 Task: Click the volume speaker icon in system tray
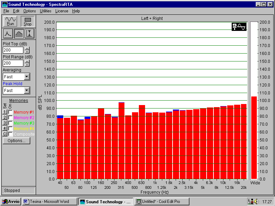256,202
